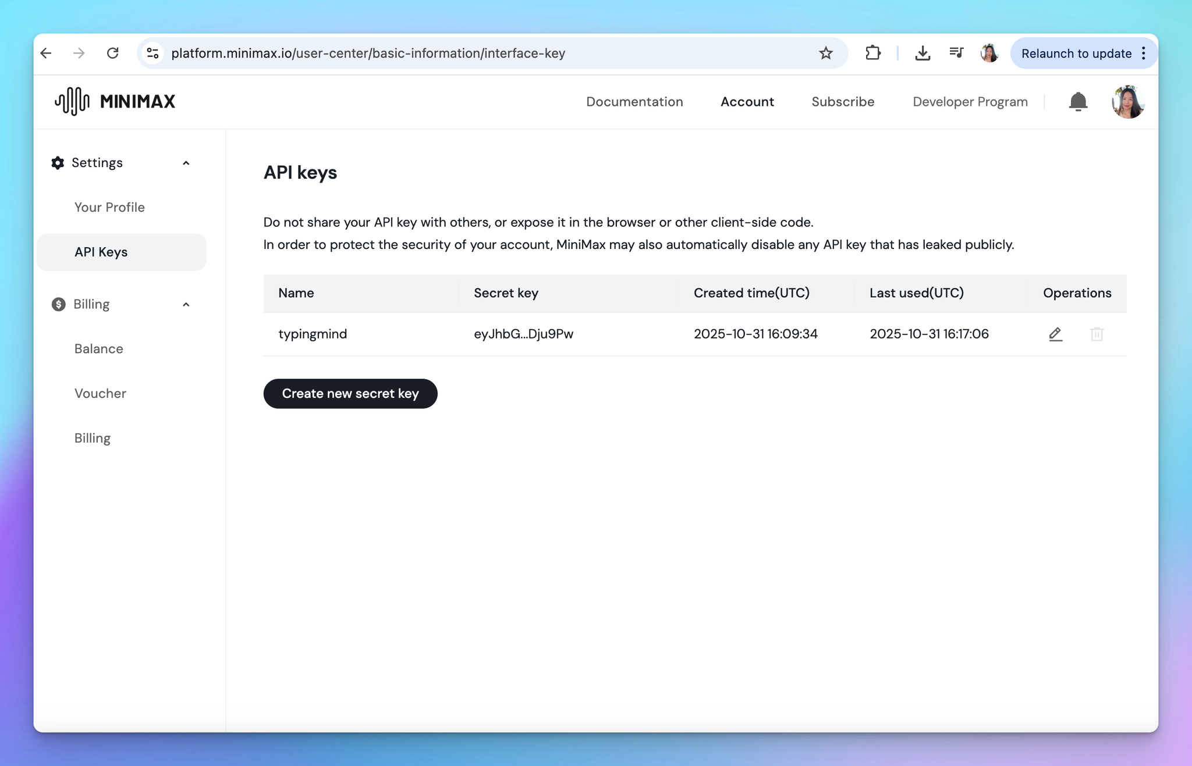Open Developer Program in top navigation
The width and height of the screenshot is (1192, 766).
click(970, 102)
